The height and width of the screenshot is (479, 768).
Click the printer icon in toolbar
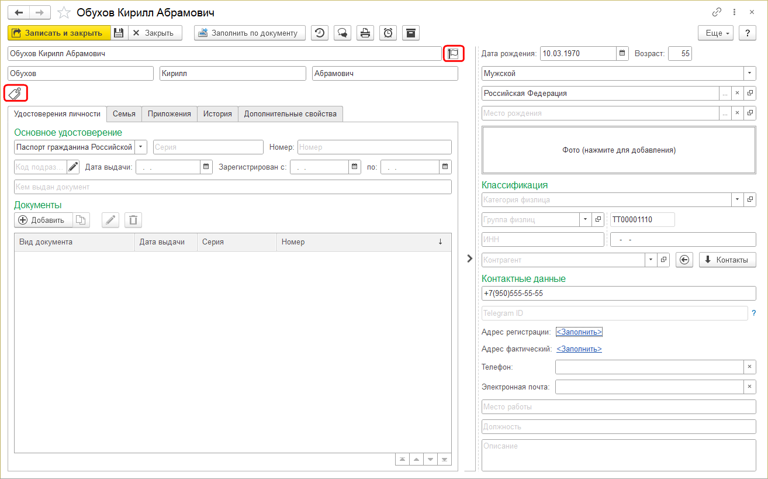click(x=365, y=33)
